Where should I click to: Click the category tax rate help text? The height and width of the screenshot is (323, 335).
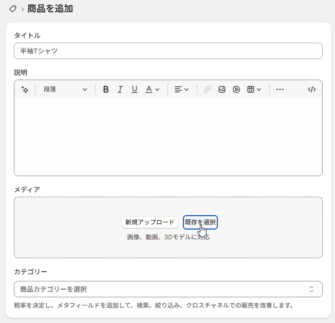154,306
